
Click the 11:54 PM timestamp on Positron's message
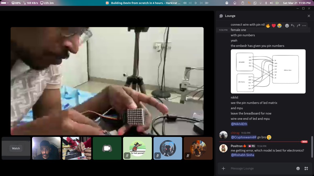coord(262,146)
